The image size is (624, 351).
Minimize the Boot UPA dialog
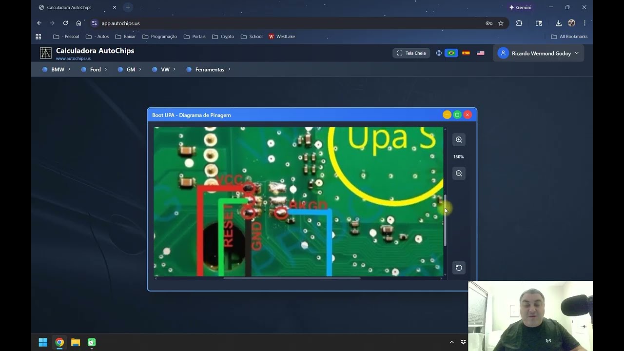(447, 115)
